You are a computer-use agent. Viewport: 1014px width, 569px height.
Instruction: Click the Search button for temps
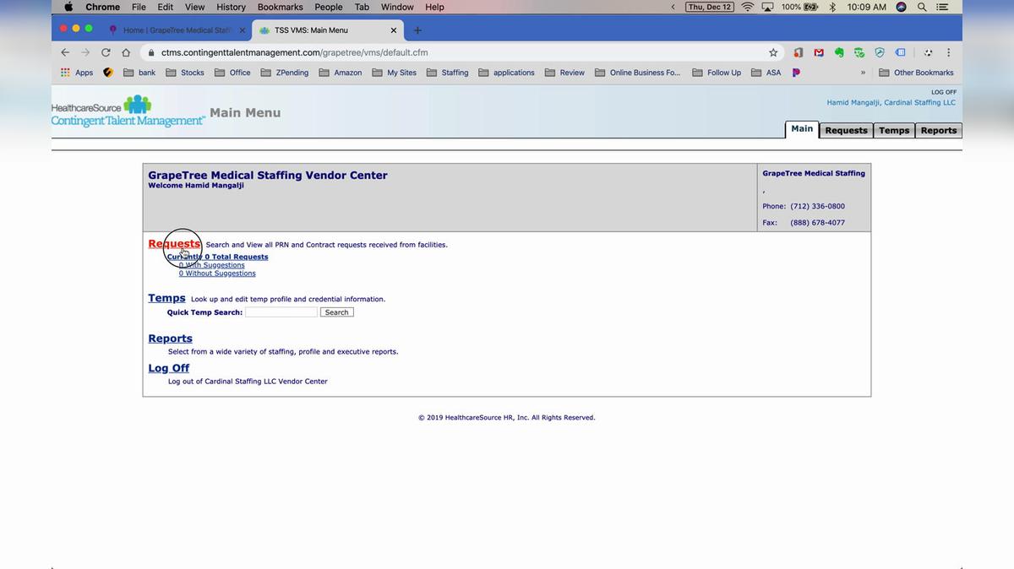click(x=336, y=312)
